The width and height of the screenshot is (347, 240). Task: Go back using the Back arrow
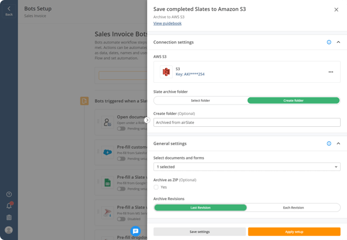[x=9, y=11]
